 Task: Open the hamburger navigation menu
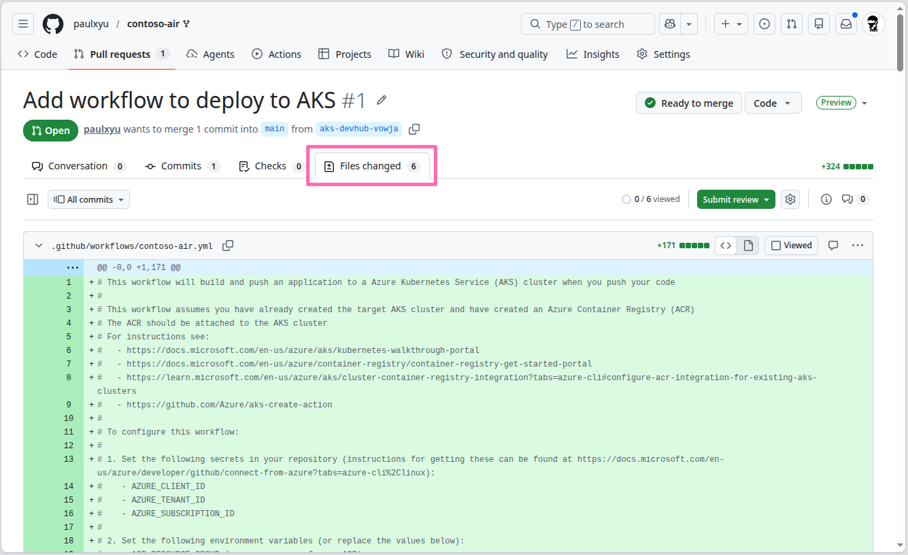pos(23,24)
